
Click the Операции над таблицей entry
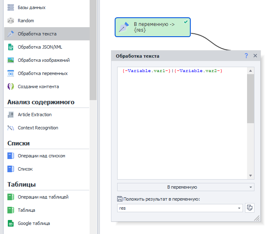pos(43,197)
